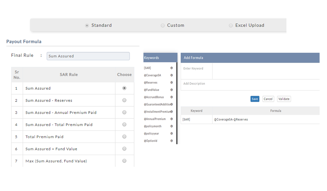
Task: Choose Total Premium Paid rule radio
Action: (x=124, y=137)
